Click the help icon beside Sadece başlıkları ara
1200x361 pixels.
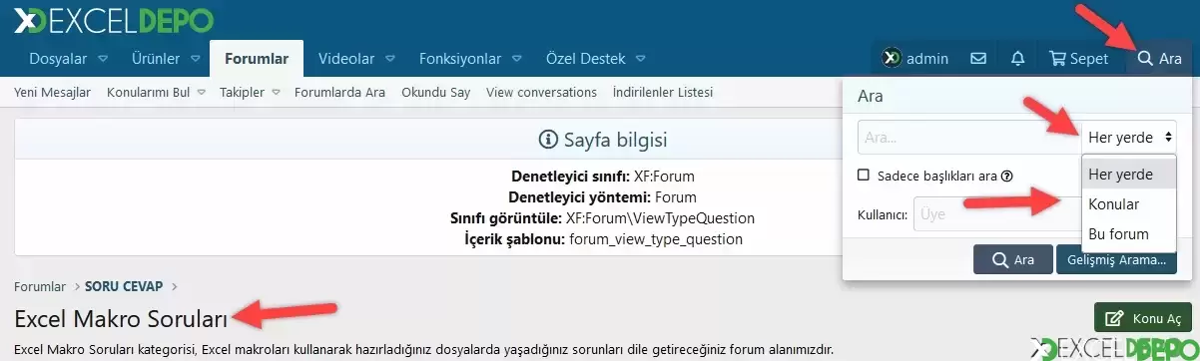(1007, 176)
